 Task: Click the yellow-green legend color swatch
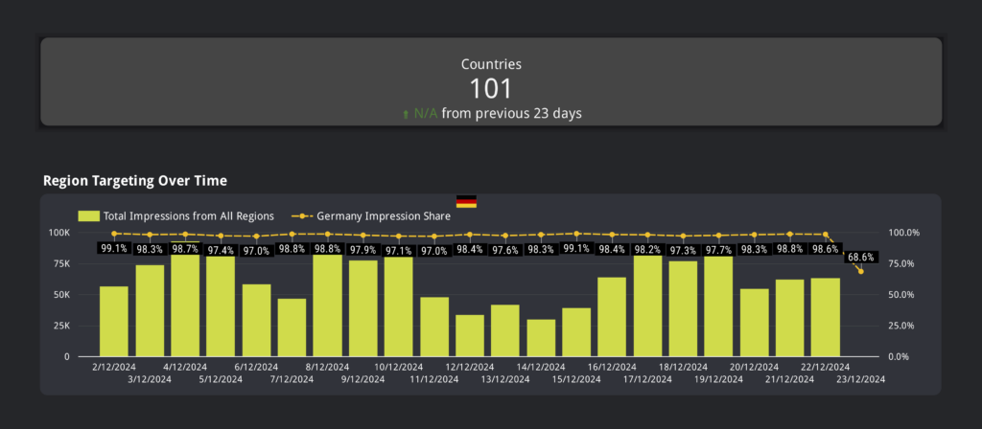click(x=89, y=216)
